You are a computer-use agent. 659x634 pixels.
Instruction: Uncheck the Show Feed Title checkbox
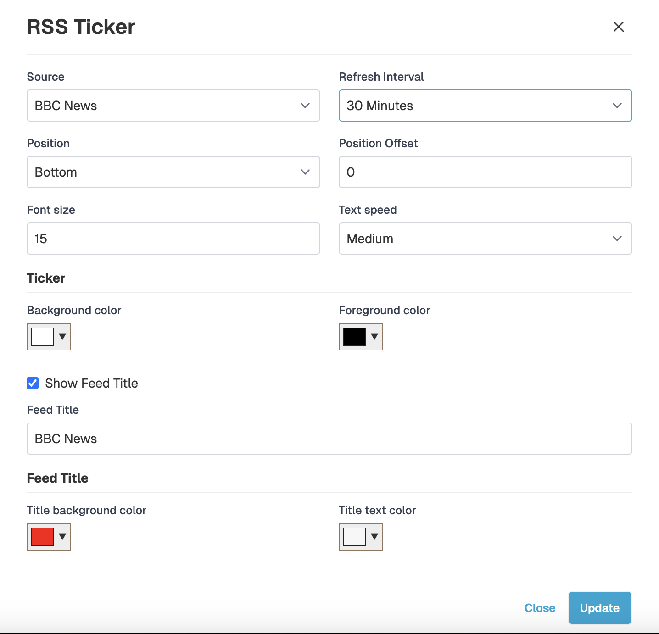point(33,383)
